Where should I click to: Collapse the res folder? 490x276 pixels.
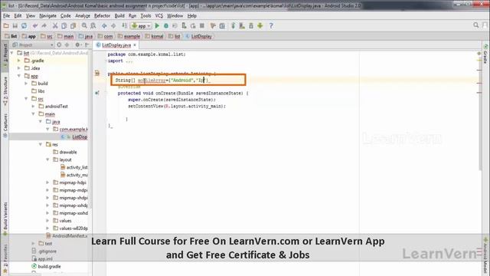point(41,144)
